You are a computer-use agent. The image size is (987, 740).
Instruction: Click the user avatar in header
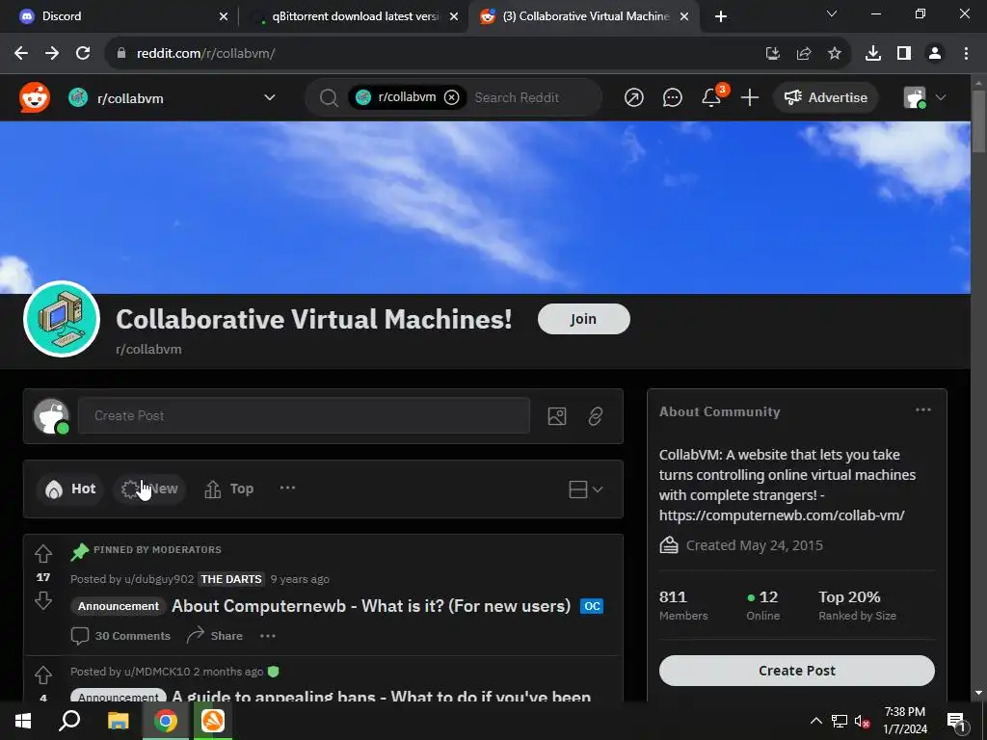(x=915, y=97)
